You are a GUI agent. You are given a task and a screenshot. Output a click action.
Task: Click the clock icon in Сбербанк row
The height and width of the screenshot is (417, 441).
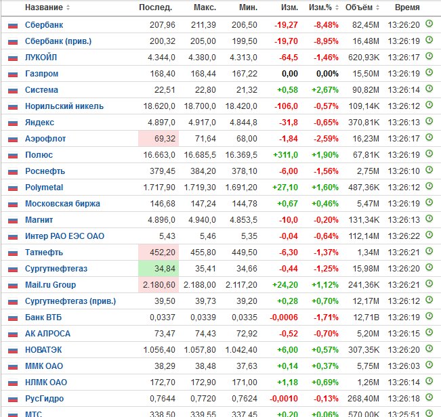[x=429, y=23]
